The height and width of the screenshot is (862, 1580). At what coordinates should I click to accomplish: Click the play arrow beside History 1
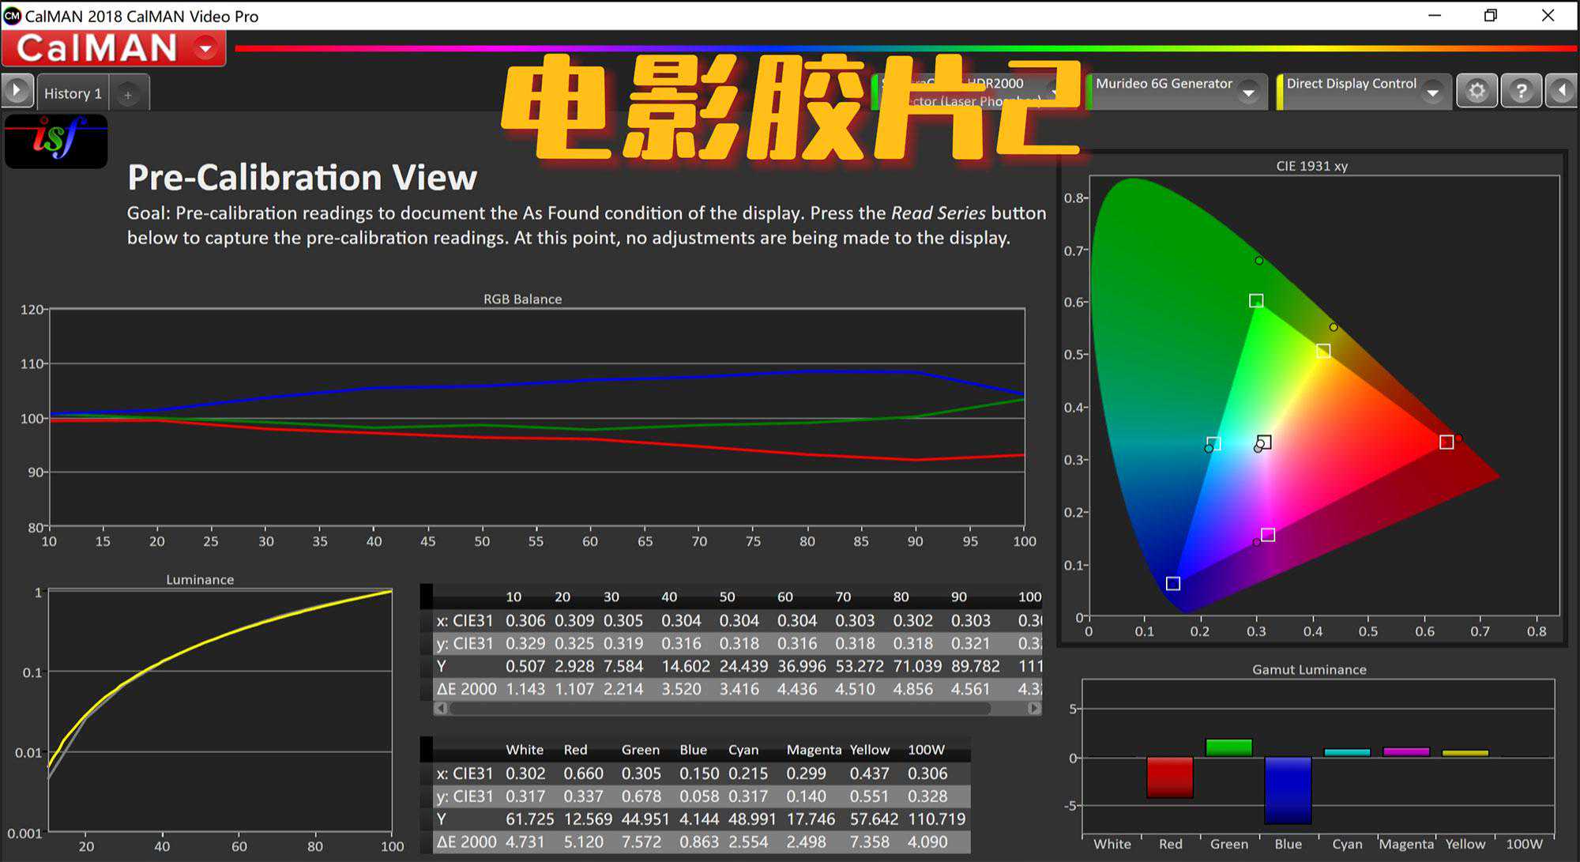[17, 91]
